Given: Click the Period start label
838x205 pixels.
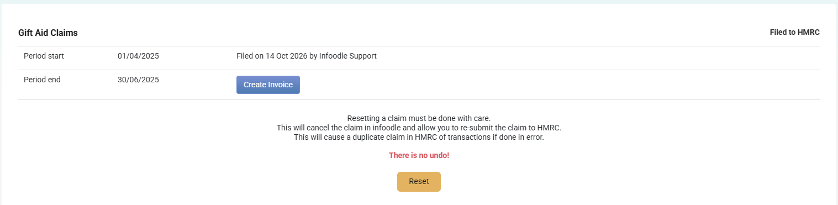Looking at the screenshot, I should [44, 56].
